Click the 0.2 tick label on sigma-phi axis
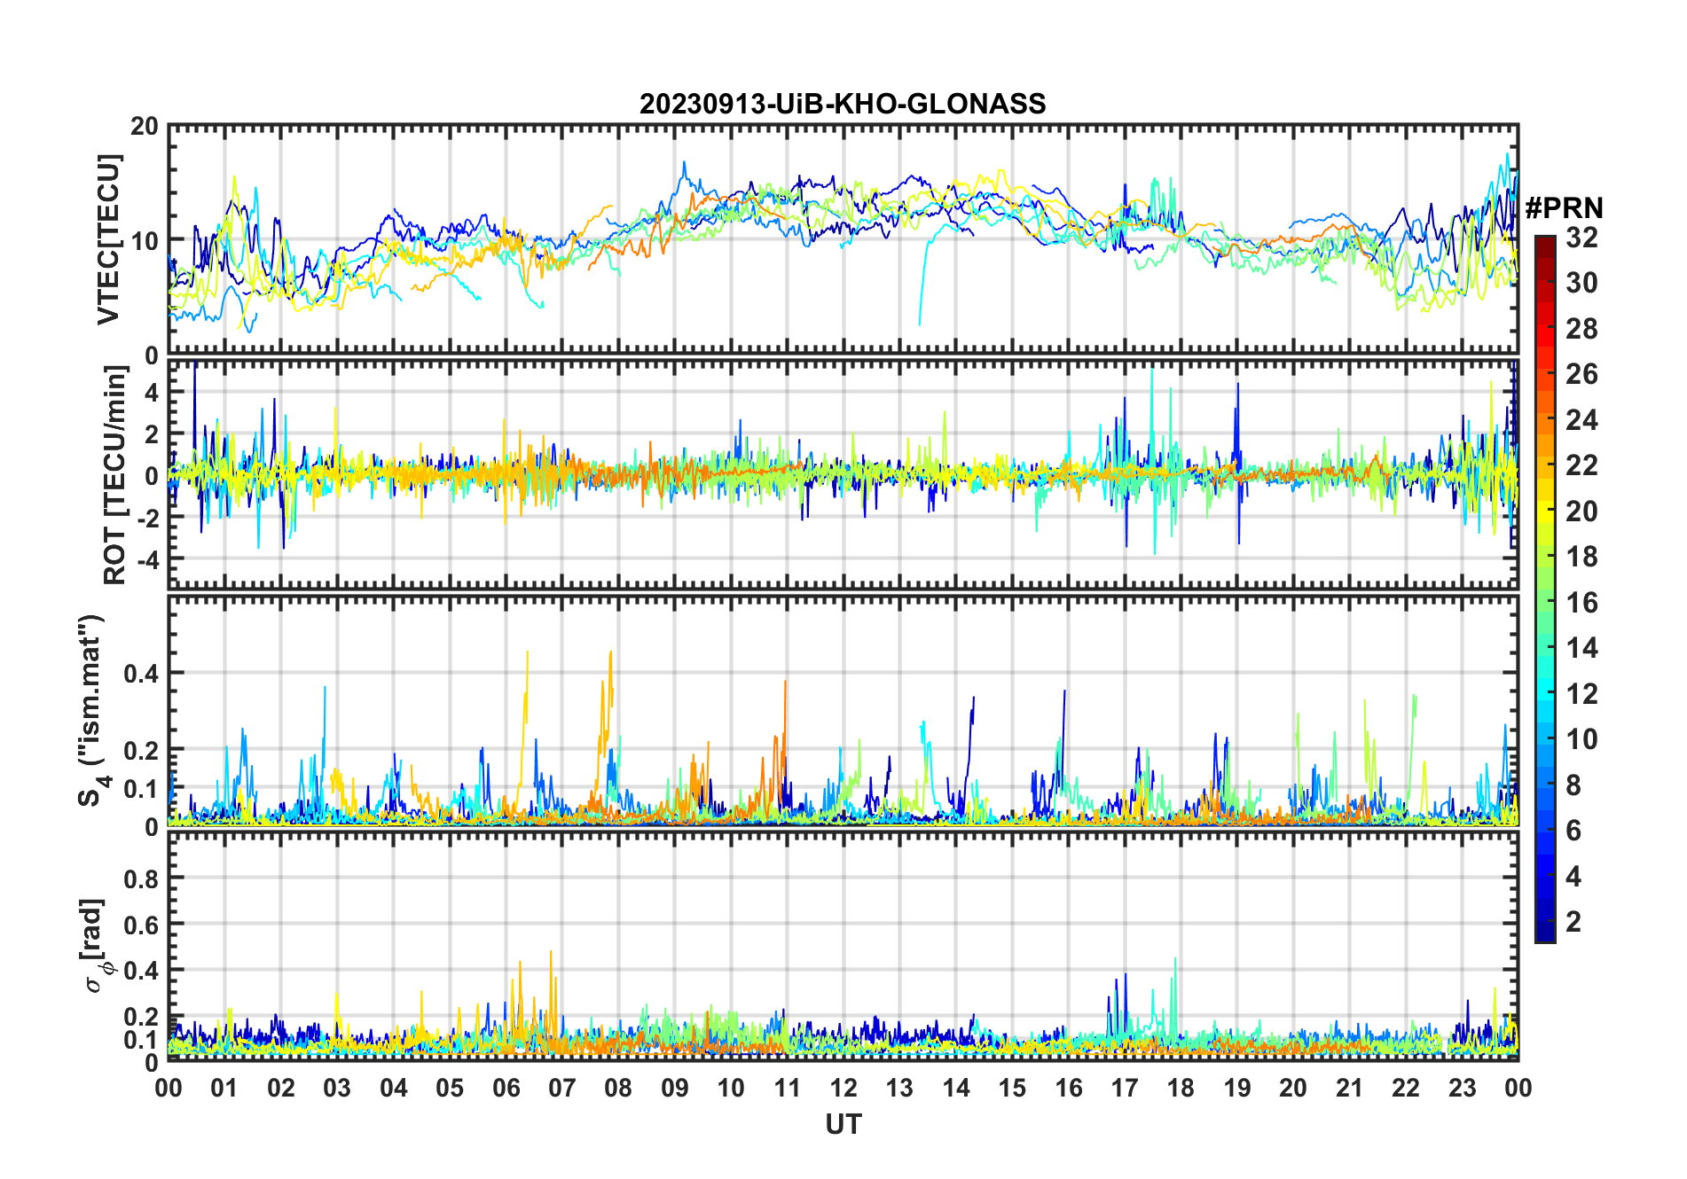The width and height of the screenshot is (1687, 1179). 142,1016
